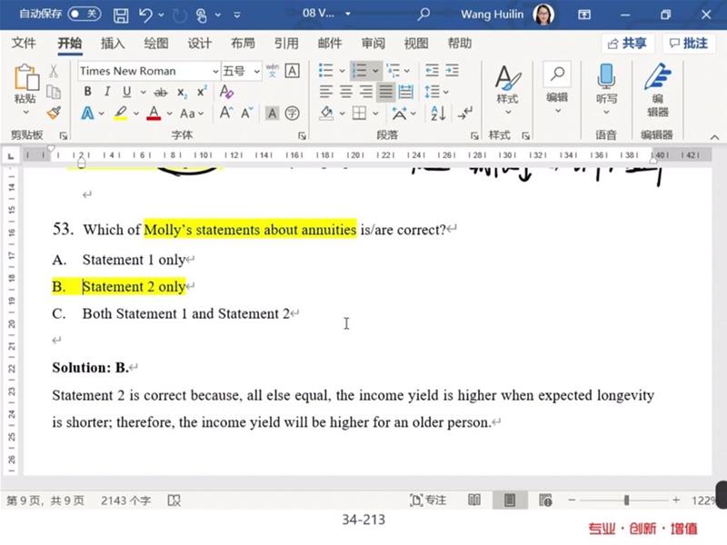
Task: Switch to the 布局 tab
Action: [243, 43]
